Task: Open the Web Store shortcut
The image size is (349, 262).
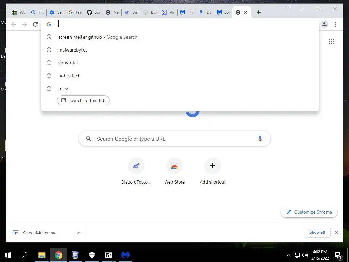Action: (x=174, y=171)
